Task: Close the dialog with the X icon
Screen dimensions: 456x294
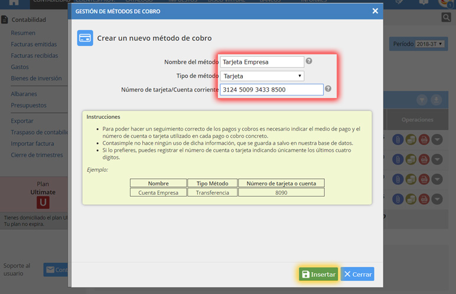Action: coord(374,11)
